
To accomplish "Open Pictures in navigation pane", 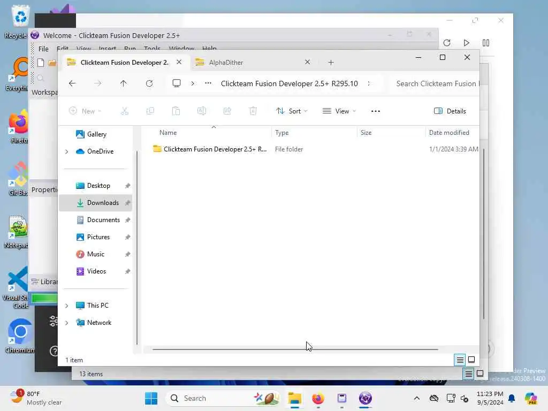I will pos(98,237).
